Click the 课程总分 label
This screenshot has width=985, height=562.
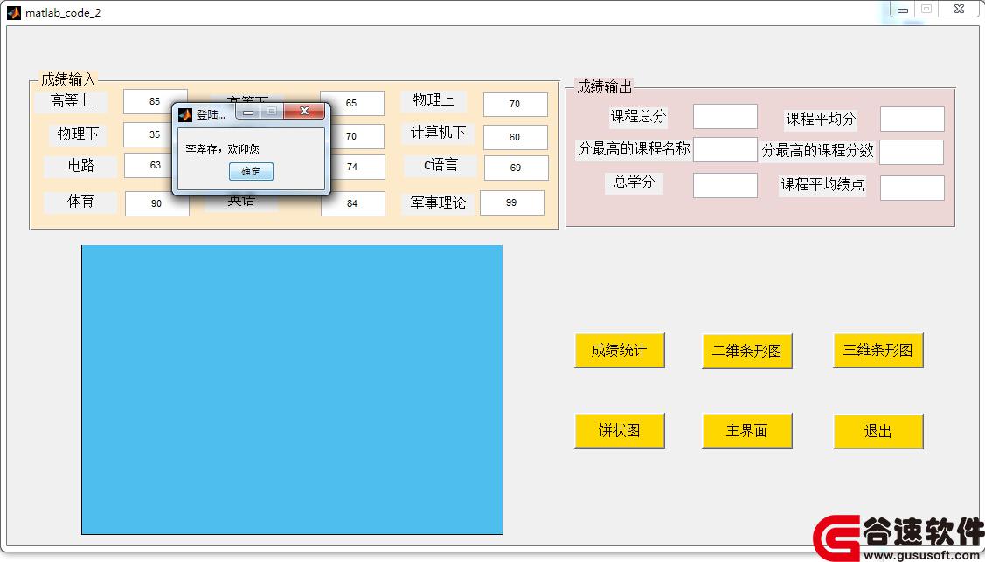tap(638, 117)
